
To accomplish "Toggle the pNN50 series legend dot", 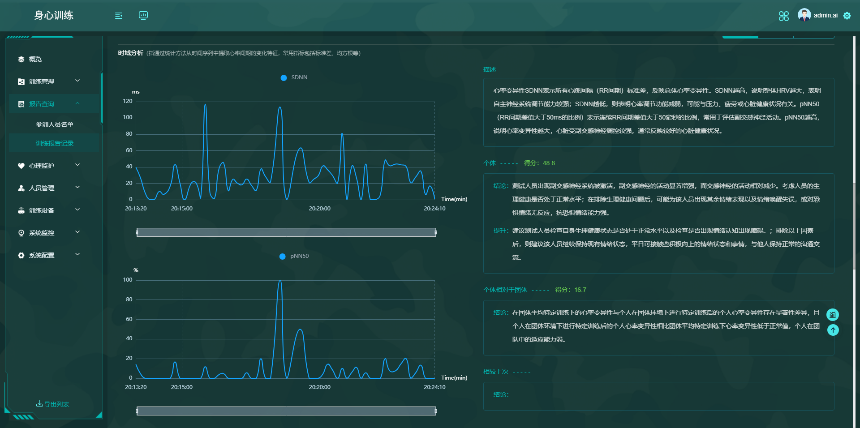I will point(282,257).
